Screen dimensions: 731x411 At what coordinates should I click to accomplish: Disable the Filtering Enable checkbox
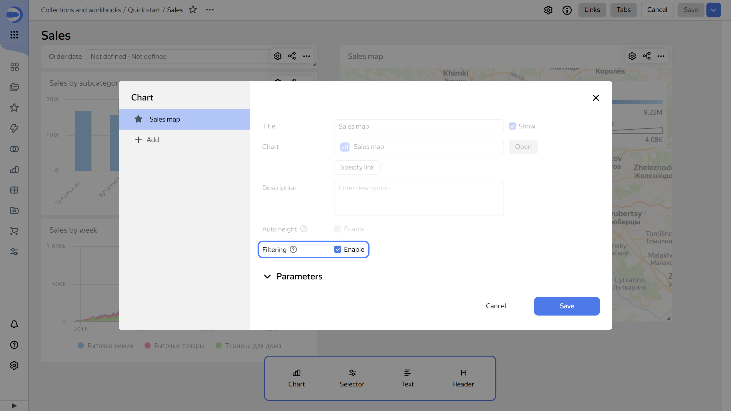click(338, 249)
